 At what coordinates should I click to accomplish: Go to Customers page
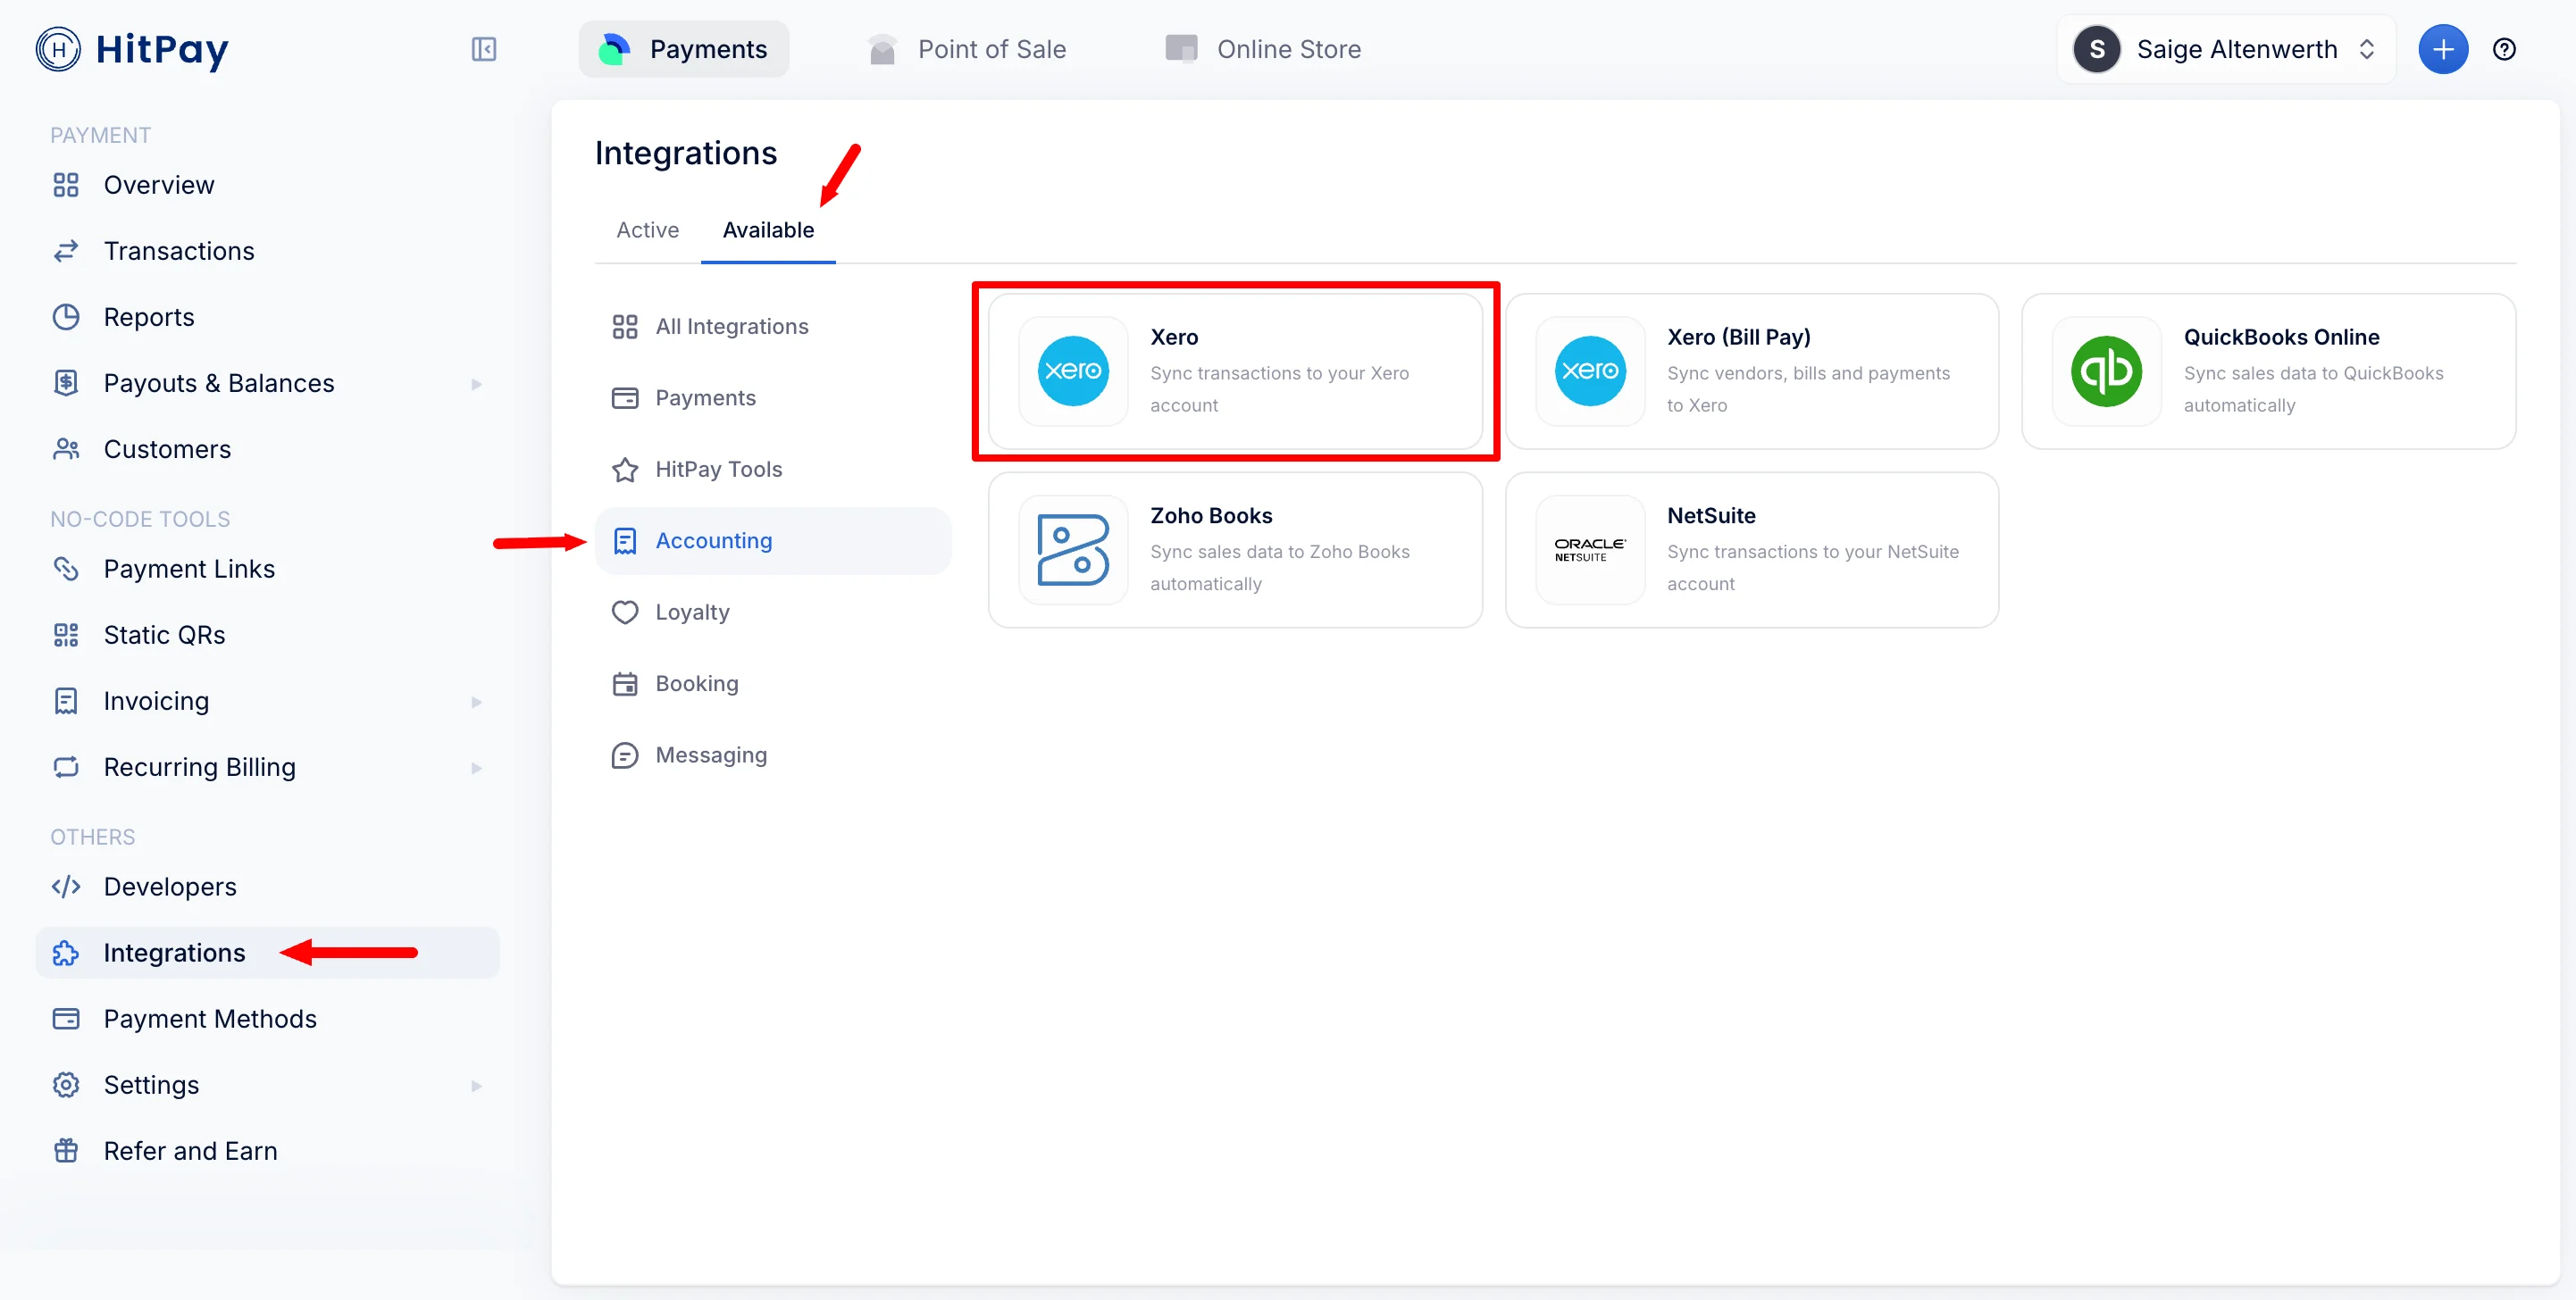tap(267, 448)
